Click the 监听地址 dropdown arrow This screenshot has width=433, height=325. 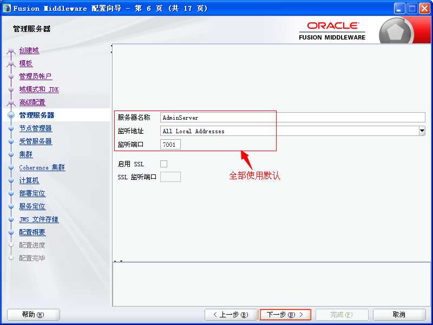click(x=422, y=131)
